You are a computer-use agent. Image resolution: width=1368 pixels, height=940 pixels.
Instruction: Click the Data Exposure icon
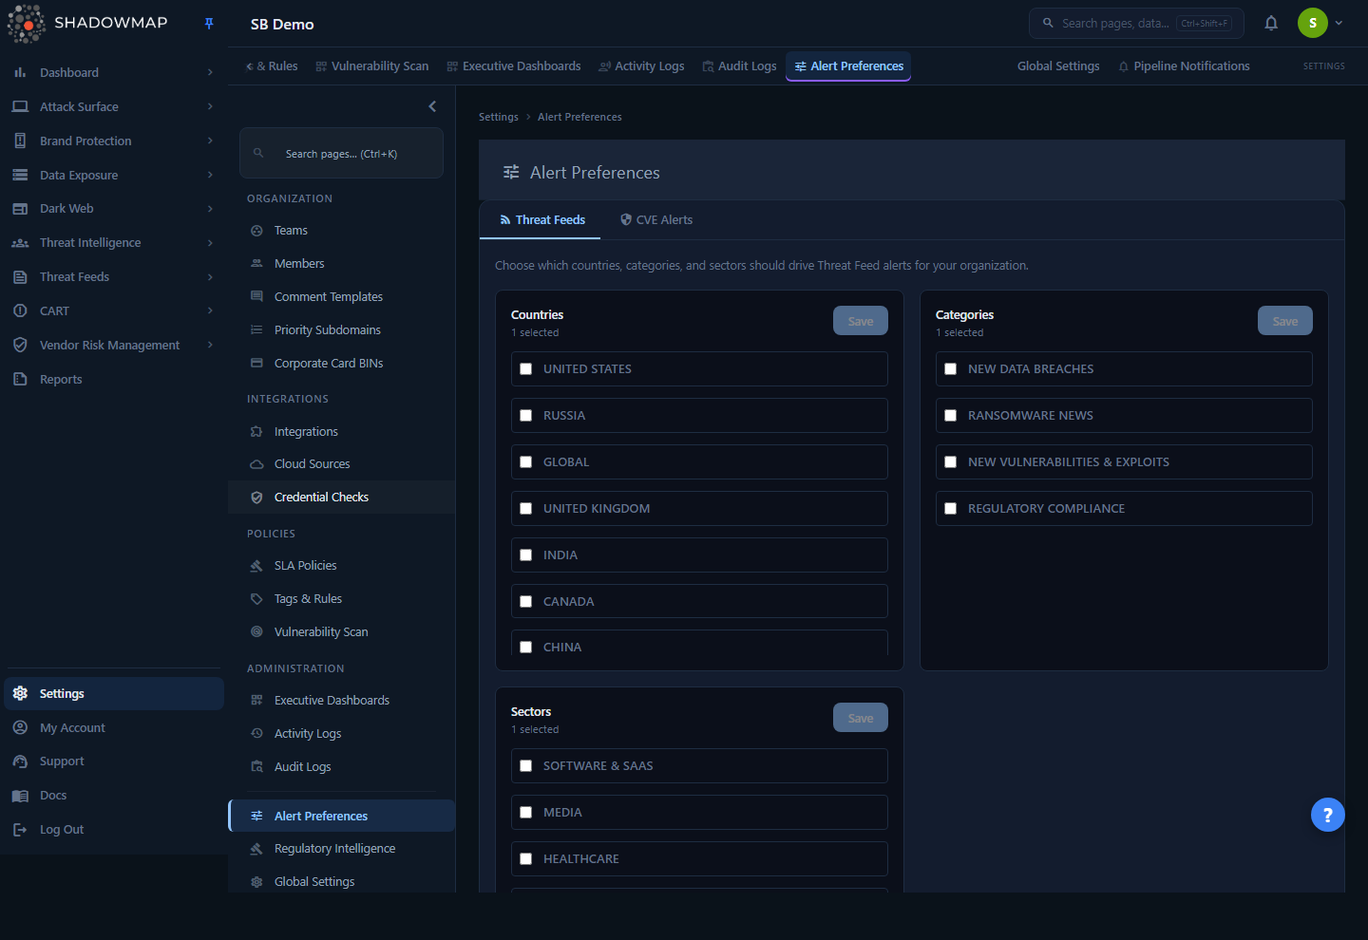(x=20, y=175)
